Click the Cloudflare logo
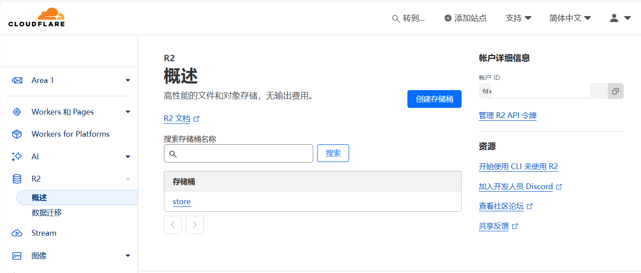This screenshot has width=641, height=273. point(36,17)
